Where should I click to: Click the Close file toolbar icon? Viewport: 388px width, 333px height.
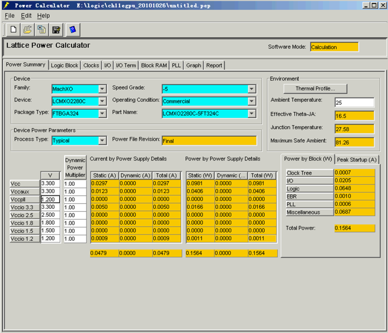(42, 30)
